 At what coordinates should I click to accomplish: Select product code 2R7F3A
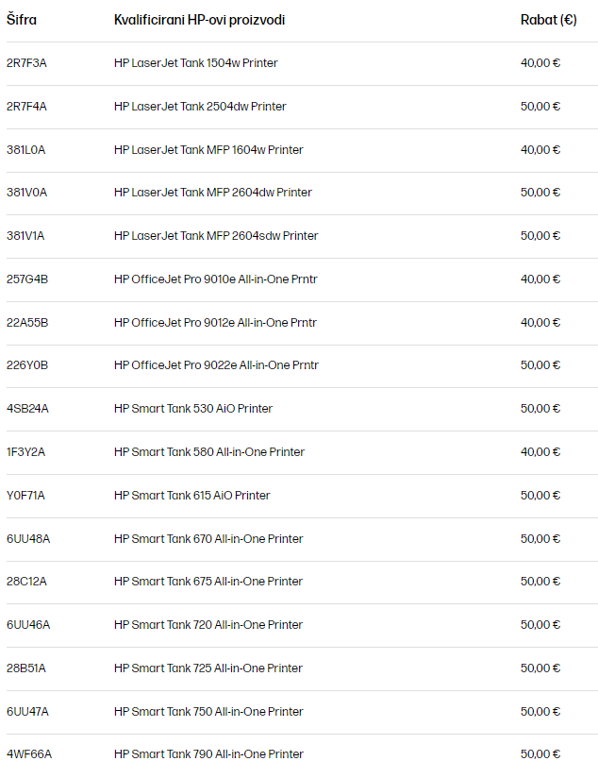[26, 63]
